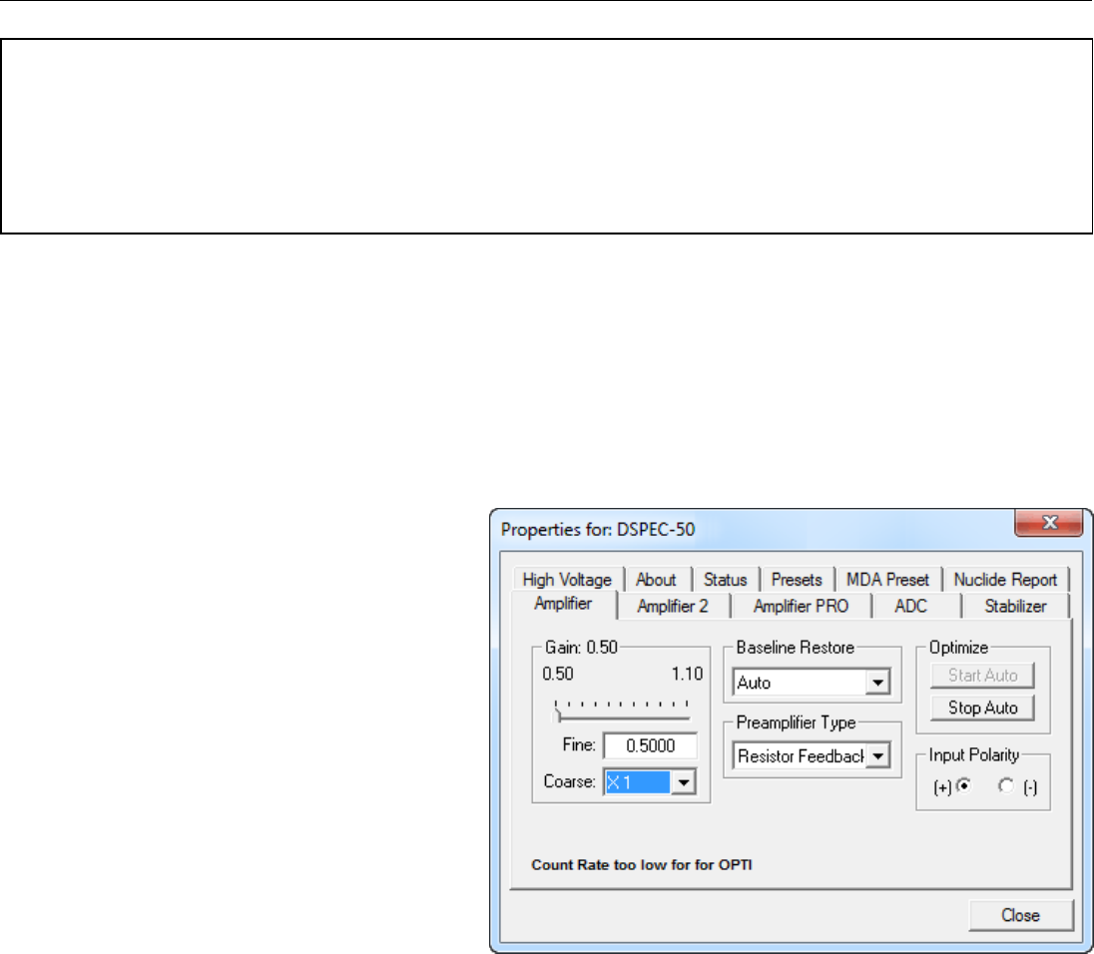The height and width of the screenshot is (954, 1094).
Task: Switch to the High Voltage tab
Action: (x=567, y=580)
